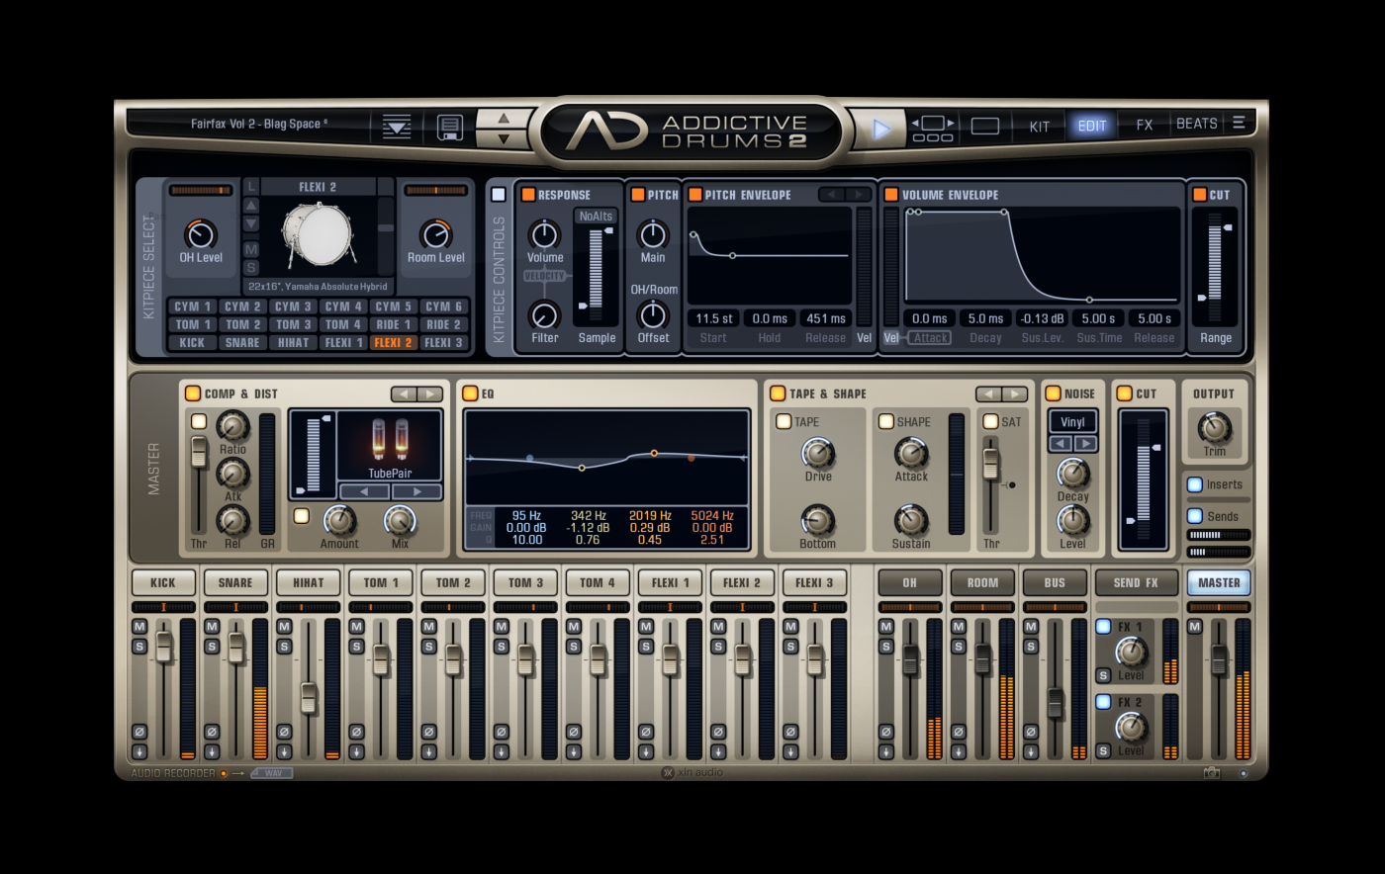1385x874 pixels.
Task: Select previous distortion type before TubePair
Action: (x=364, y=491)
